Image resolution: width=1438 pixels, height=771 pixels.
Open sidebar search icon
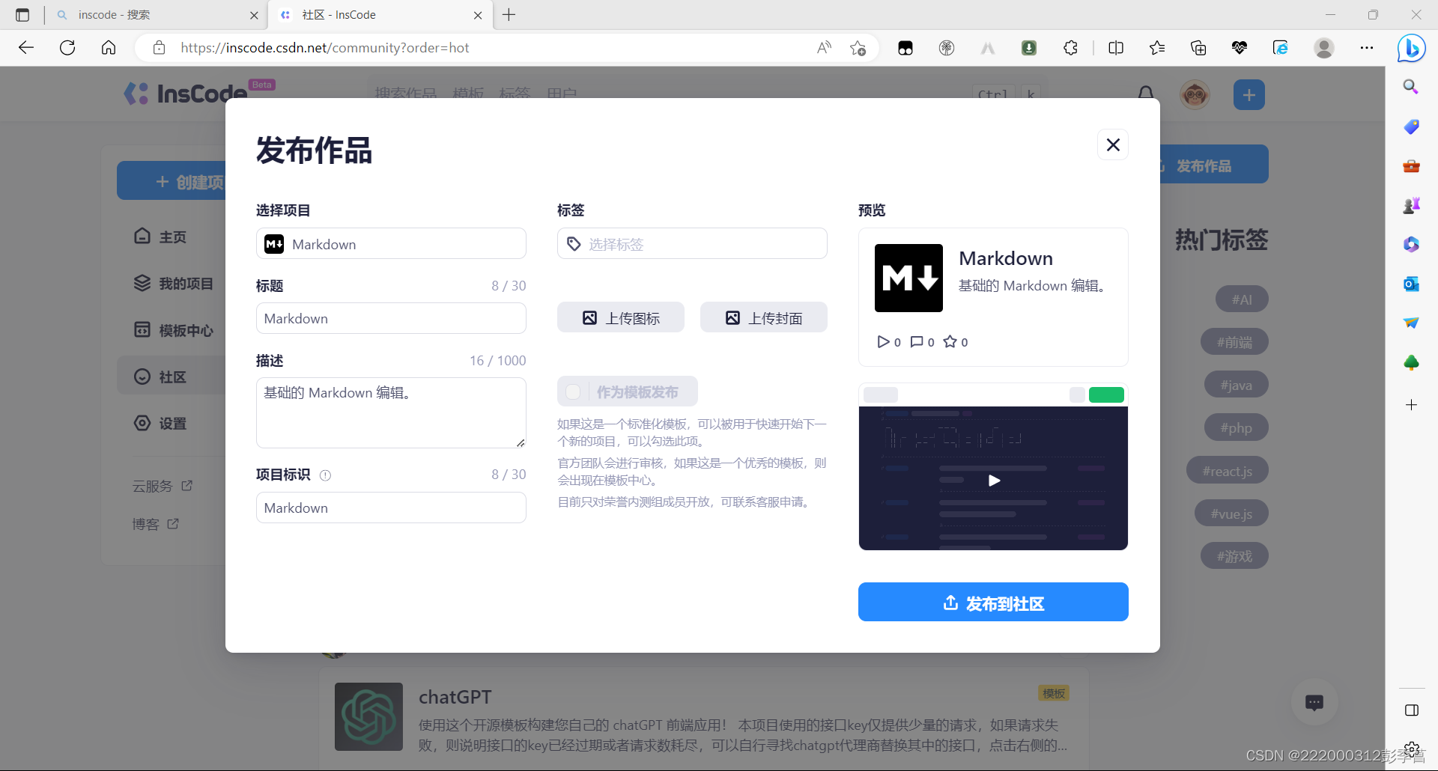pyautogui.click(x=1411, y=87)
